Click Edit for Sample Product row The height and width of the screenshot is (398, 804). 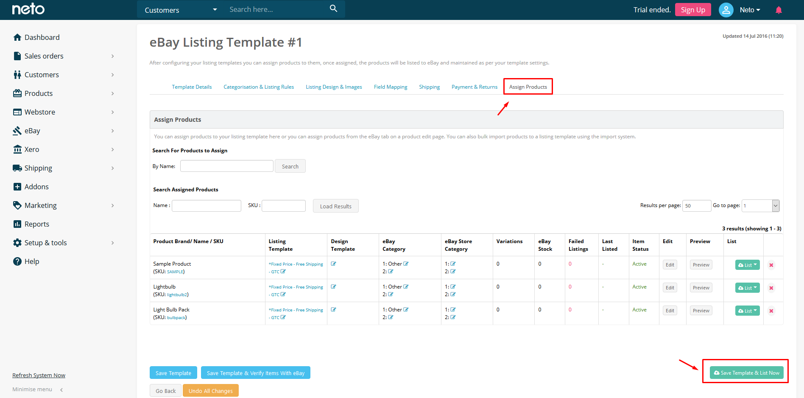click(x=670, y=265)
